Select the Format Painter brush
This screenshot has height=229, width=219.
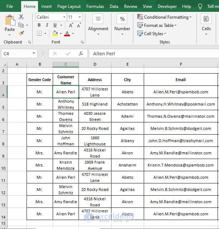tap(21, 33)
